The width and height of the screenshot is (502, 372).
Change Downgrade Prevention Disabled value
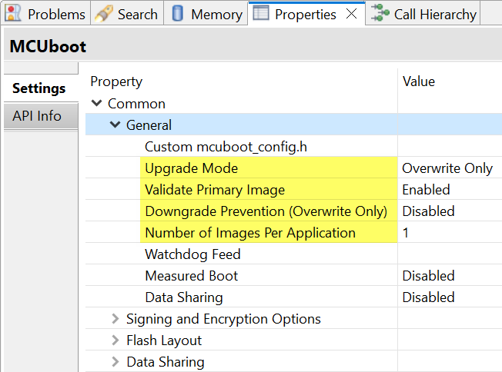[x=450, y=211]
